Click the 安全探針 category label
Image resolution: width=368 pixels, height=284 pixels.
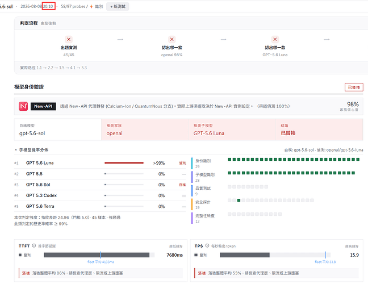203,202
